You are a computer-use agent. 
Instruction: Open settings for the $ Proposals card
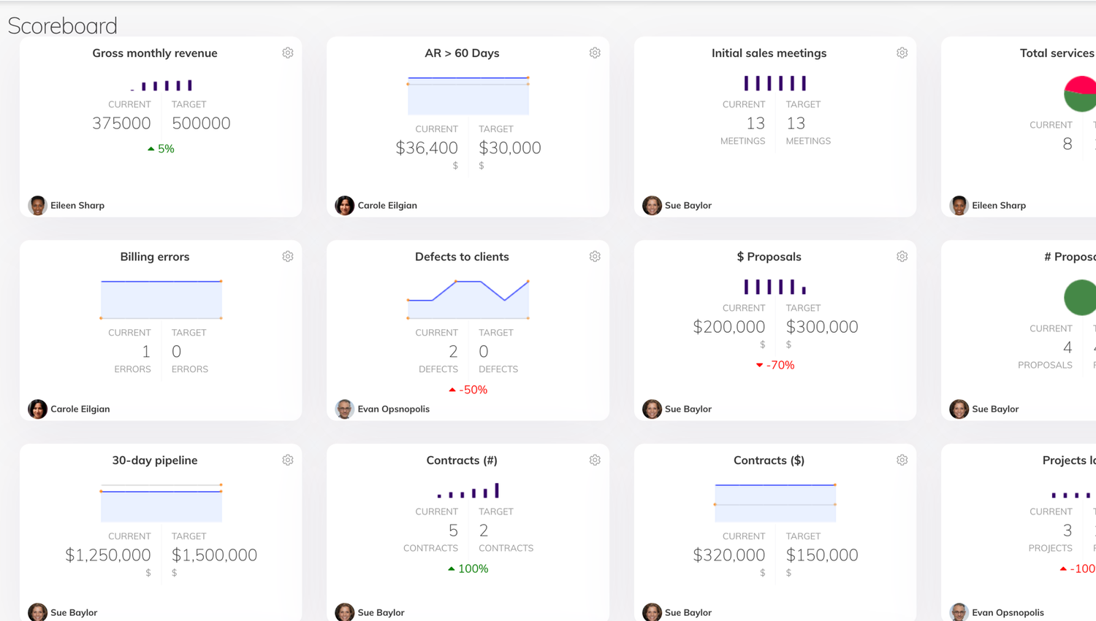(902, 256)
